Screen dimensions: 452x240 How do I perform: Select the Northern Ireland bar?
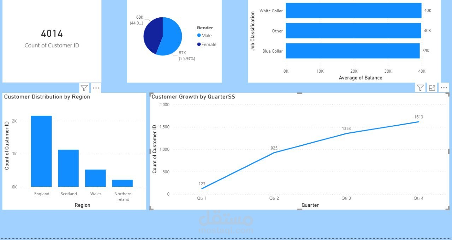click(x=123, y=183)
